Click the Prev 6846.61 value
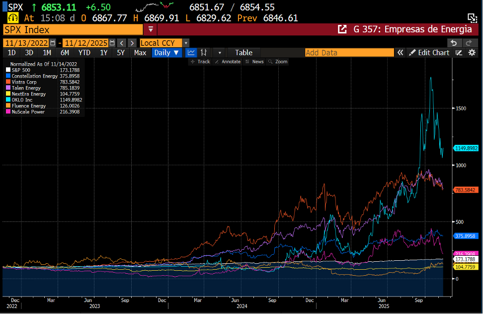 (280, 18)
